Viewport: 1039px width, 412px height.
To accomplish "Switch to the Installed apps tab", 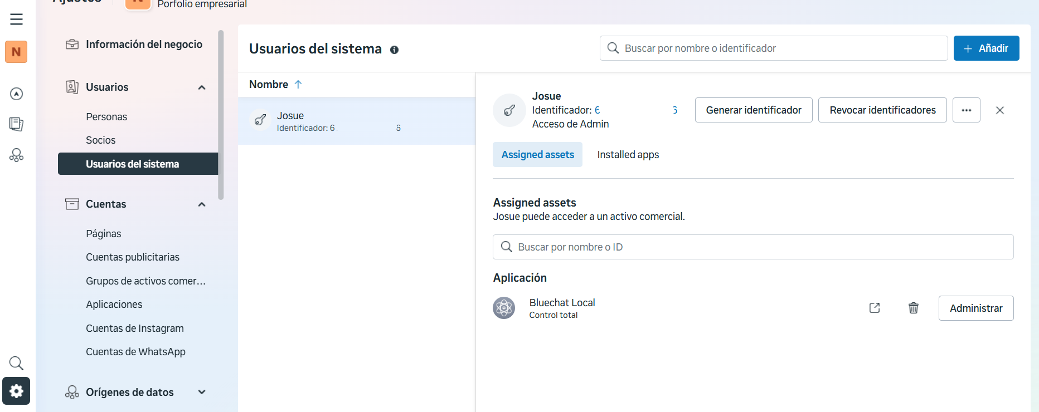I will point(628,155).
